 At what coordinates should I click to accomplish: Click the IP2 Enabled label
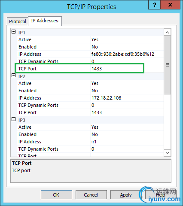coord(27,91)
